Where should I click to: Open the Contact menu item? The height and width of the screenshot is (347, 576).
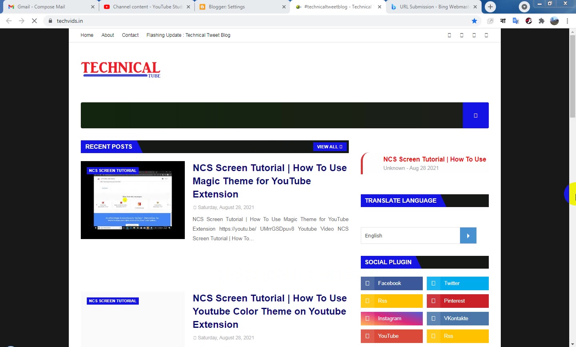(x=130, y=35)
